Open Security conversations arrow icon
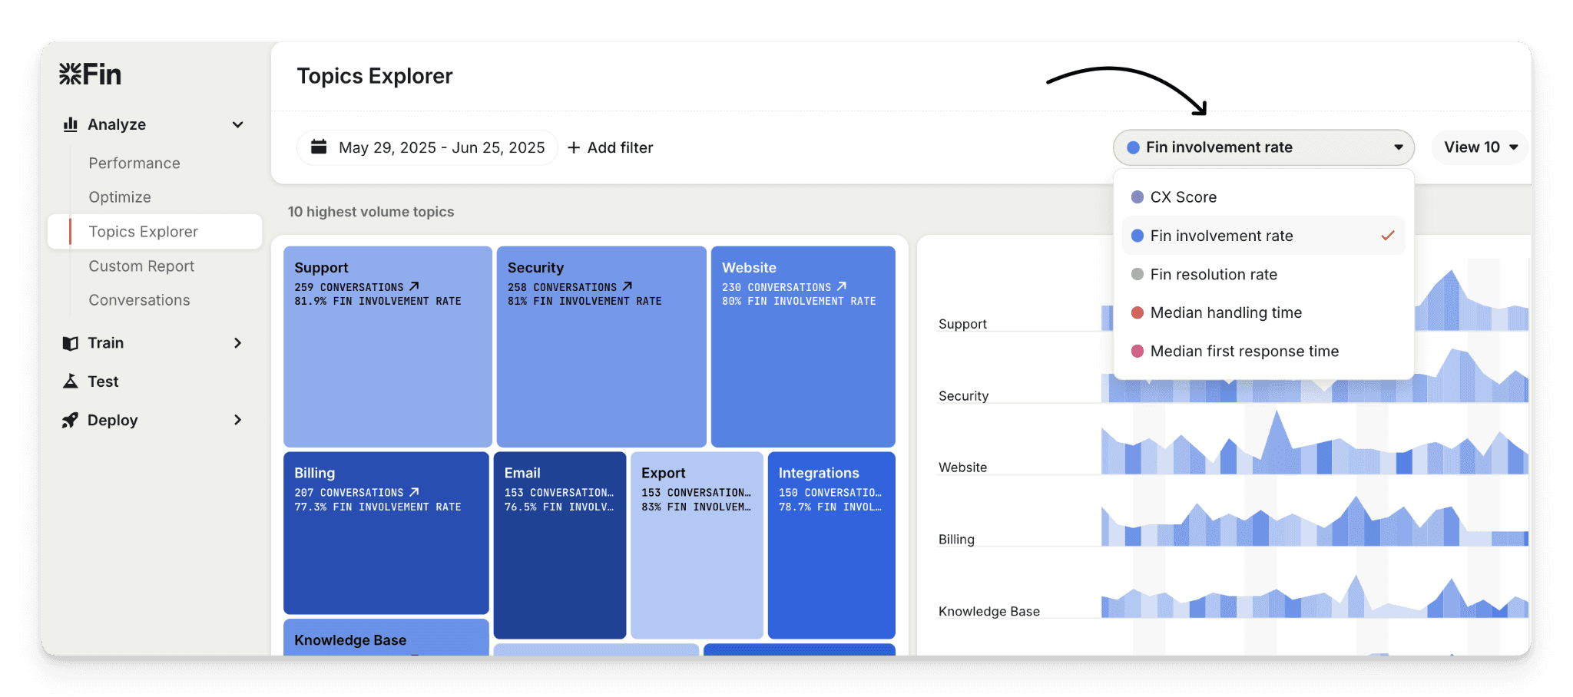Viewport: 1573px width, 697px height. pyautogui.click(x=628, y=286)
